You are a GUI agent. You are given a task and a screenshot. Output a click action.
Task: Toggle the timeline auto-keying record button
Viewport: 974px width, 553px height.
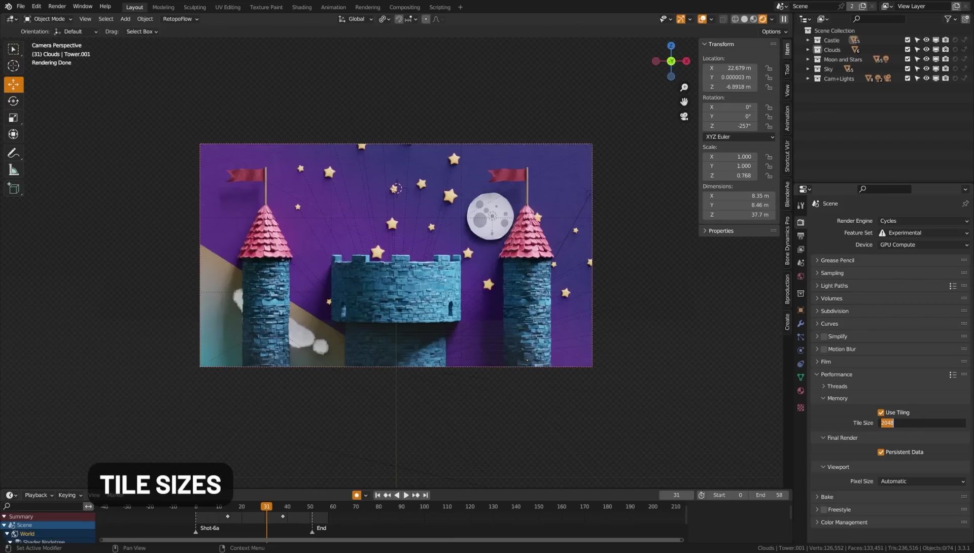pyautogui.click(x=357, y=496)
